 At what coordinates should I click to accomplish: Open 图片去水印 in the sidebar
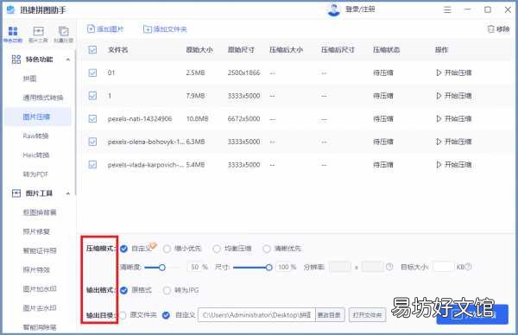point(40,308)
